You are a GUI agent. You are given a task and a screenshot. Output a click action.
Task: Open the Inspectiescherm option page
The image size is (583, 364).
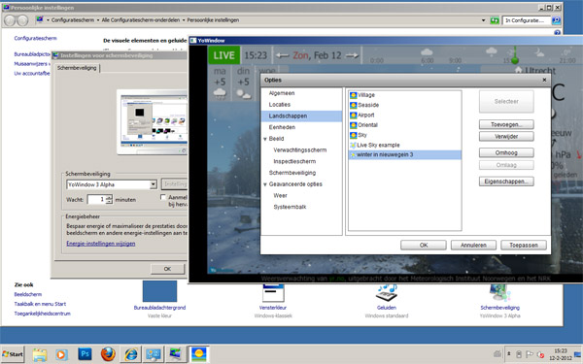[x=294, y=161]
